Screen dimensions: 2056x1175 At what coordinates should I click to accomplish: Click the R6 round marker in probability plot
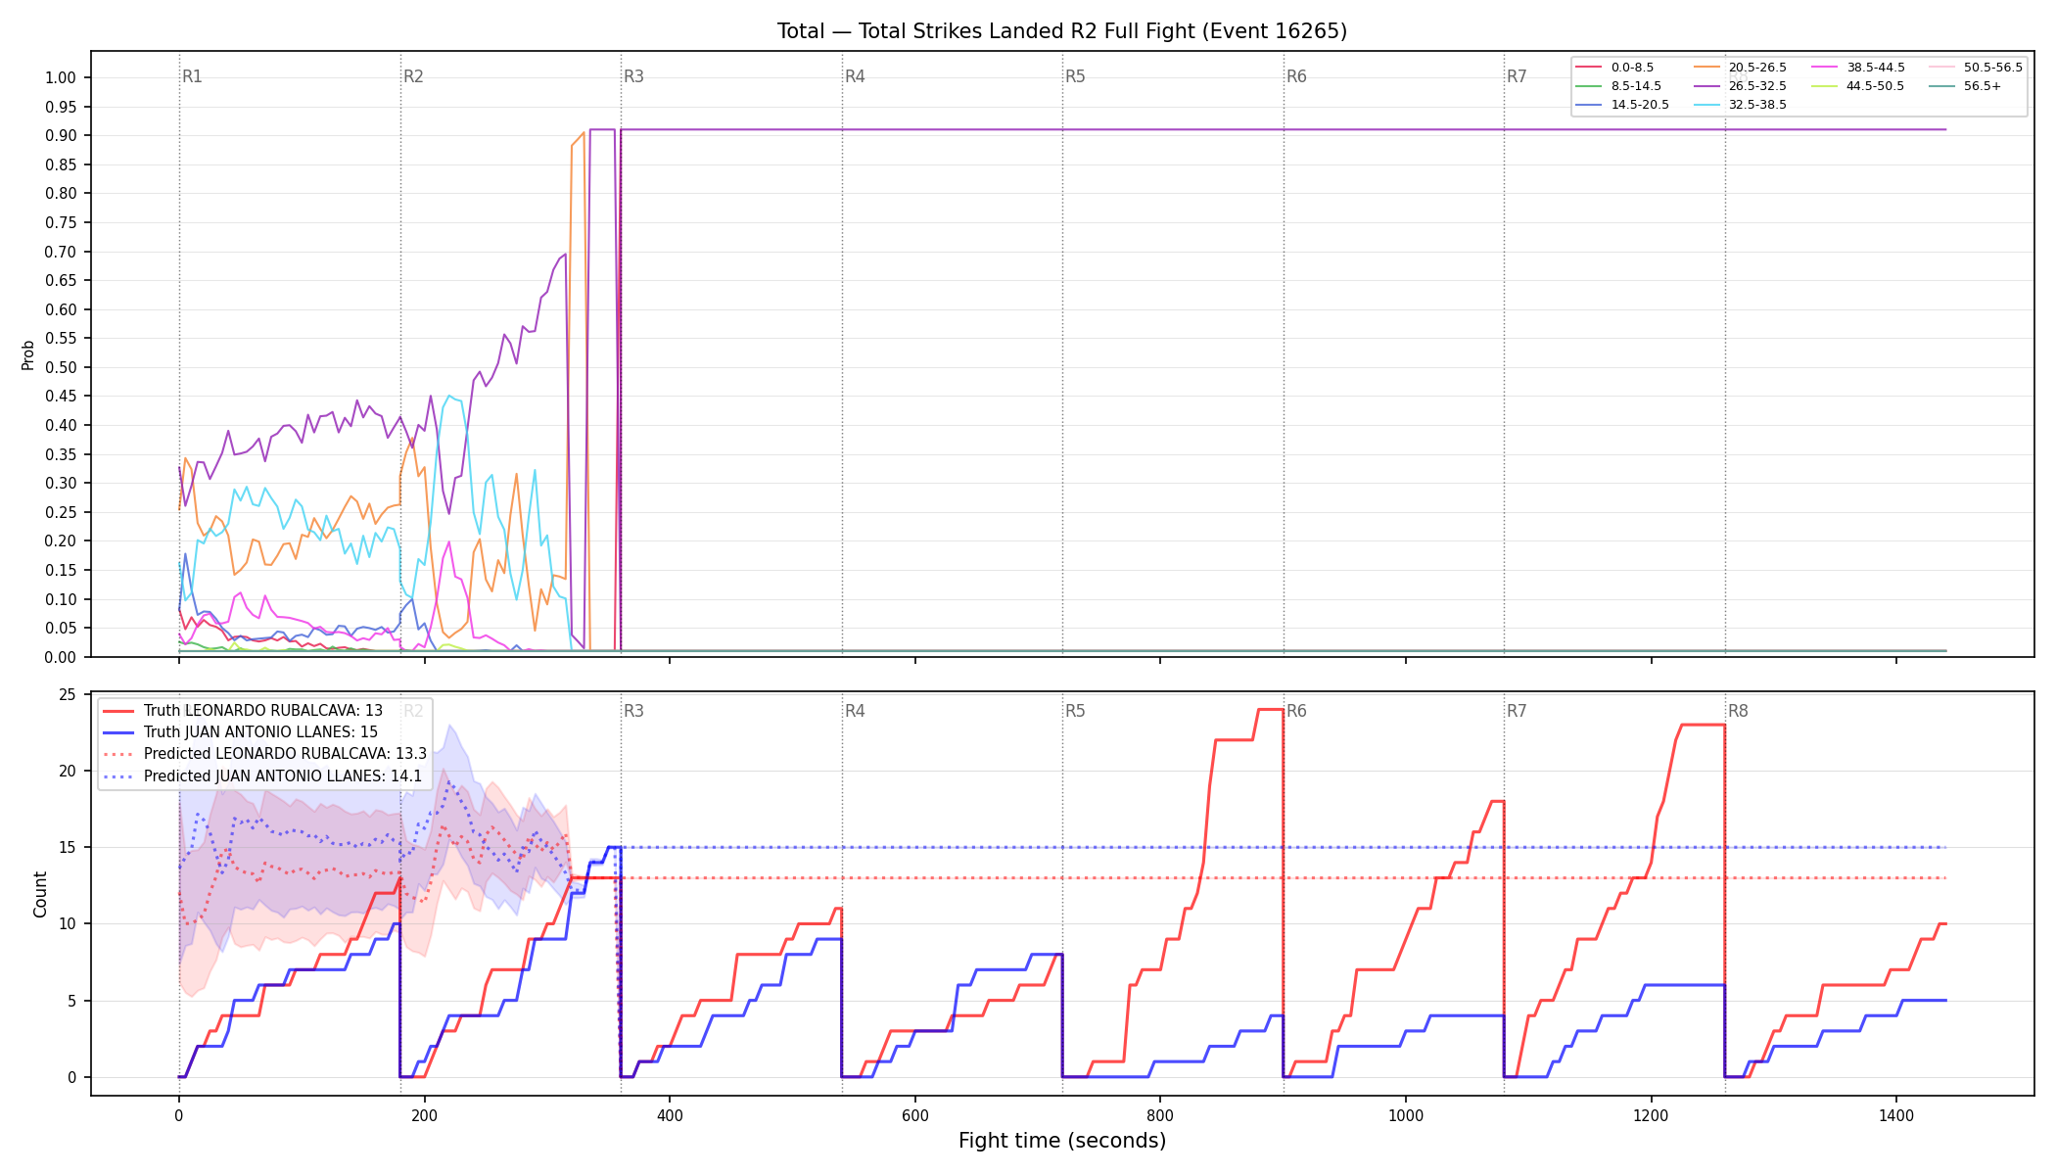tap(1296, 76)
